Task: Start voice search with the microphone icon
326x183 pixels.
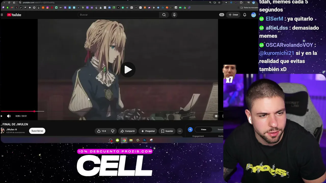Action: click(174, 15)
